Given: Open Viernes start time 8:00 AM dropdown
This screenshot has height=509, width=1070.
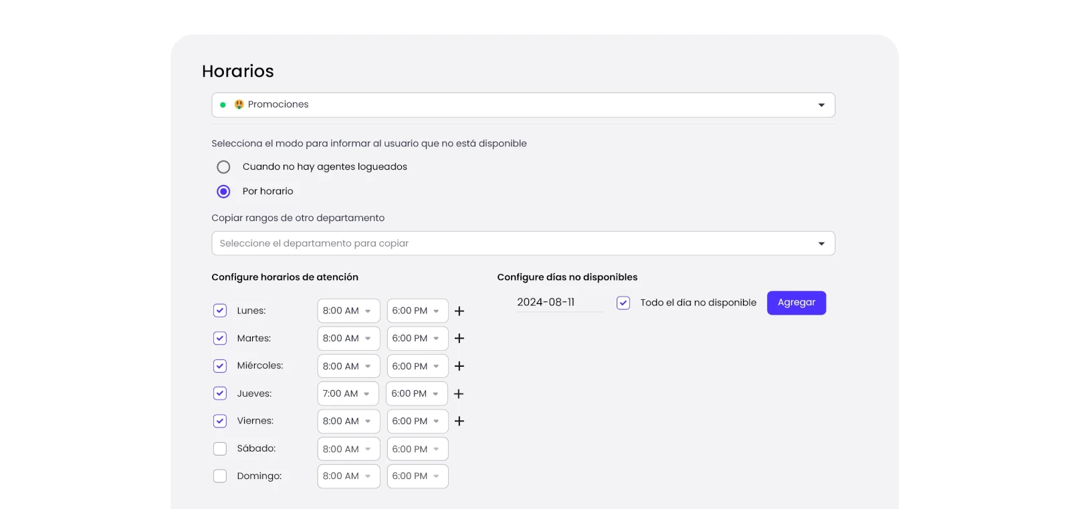Looking at the screenshot, I should [x=348, y=421].
